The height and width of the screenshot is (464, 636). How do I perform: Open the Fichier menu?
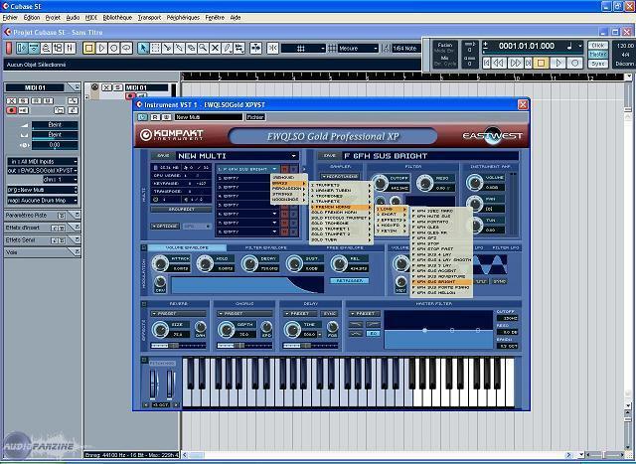coord(10,18)
